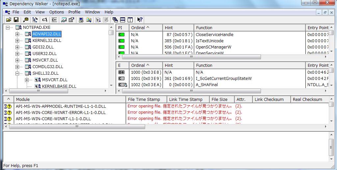Click Tile Vertically toolbar icon
The height and width of the screenshot is (170, 337).
coord(130,20)
